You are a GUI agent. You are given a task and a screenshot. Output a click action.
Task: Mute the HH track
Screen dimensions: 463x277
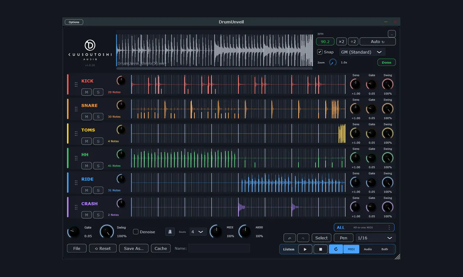tap(86, 166)
